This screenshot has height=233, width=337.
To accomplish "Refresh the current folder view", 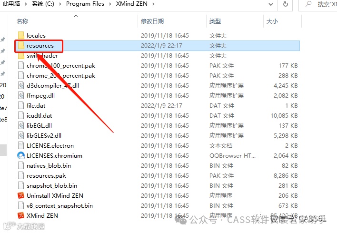I will (x=286, y=4).
